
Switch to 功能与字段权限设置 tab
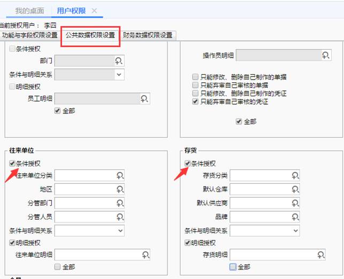point(29,35)
